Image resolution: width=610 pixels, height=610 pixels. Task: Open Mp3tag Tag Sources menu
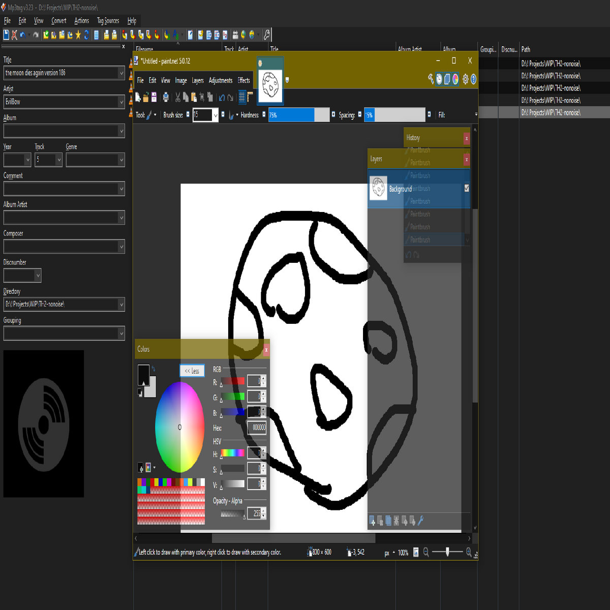click(x=108, y=21)
